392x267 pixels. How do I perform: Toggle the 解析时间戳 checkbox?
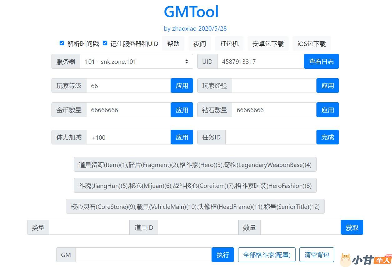click(62, 43)
